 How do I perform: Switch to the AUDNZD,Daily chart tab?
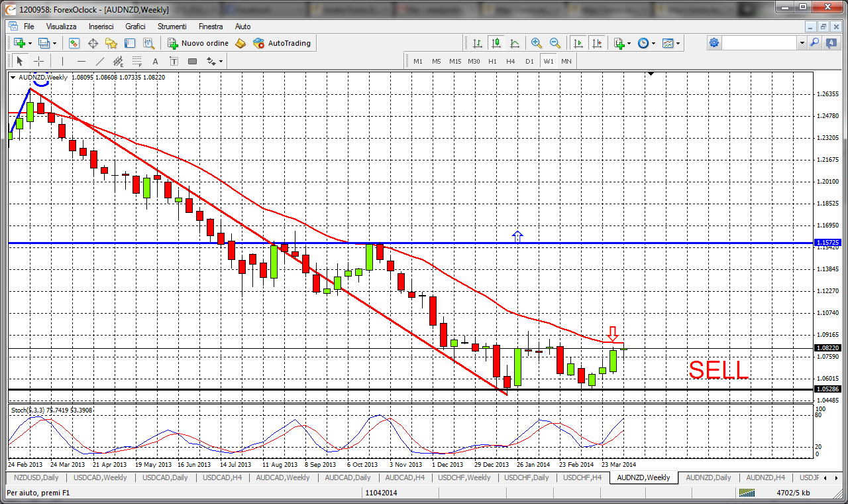coord(708,477)
